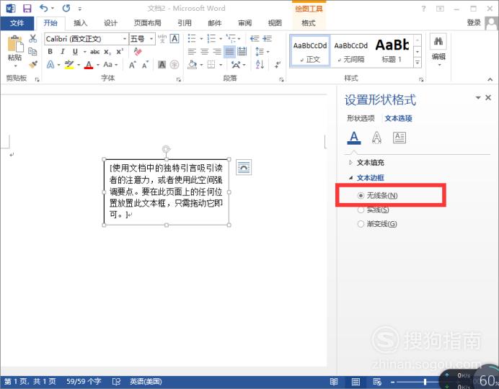This screenshot has width=499, height=389.
Task: Click the text highlight color icon
Action: (x=69, y=65)
